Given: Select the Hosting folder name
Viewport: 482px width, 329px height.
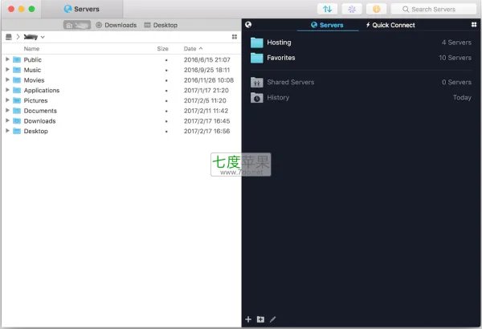Looking at the screenshot, I should click(x=279, y=43).
